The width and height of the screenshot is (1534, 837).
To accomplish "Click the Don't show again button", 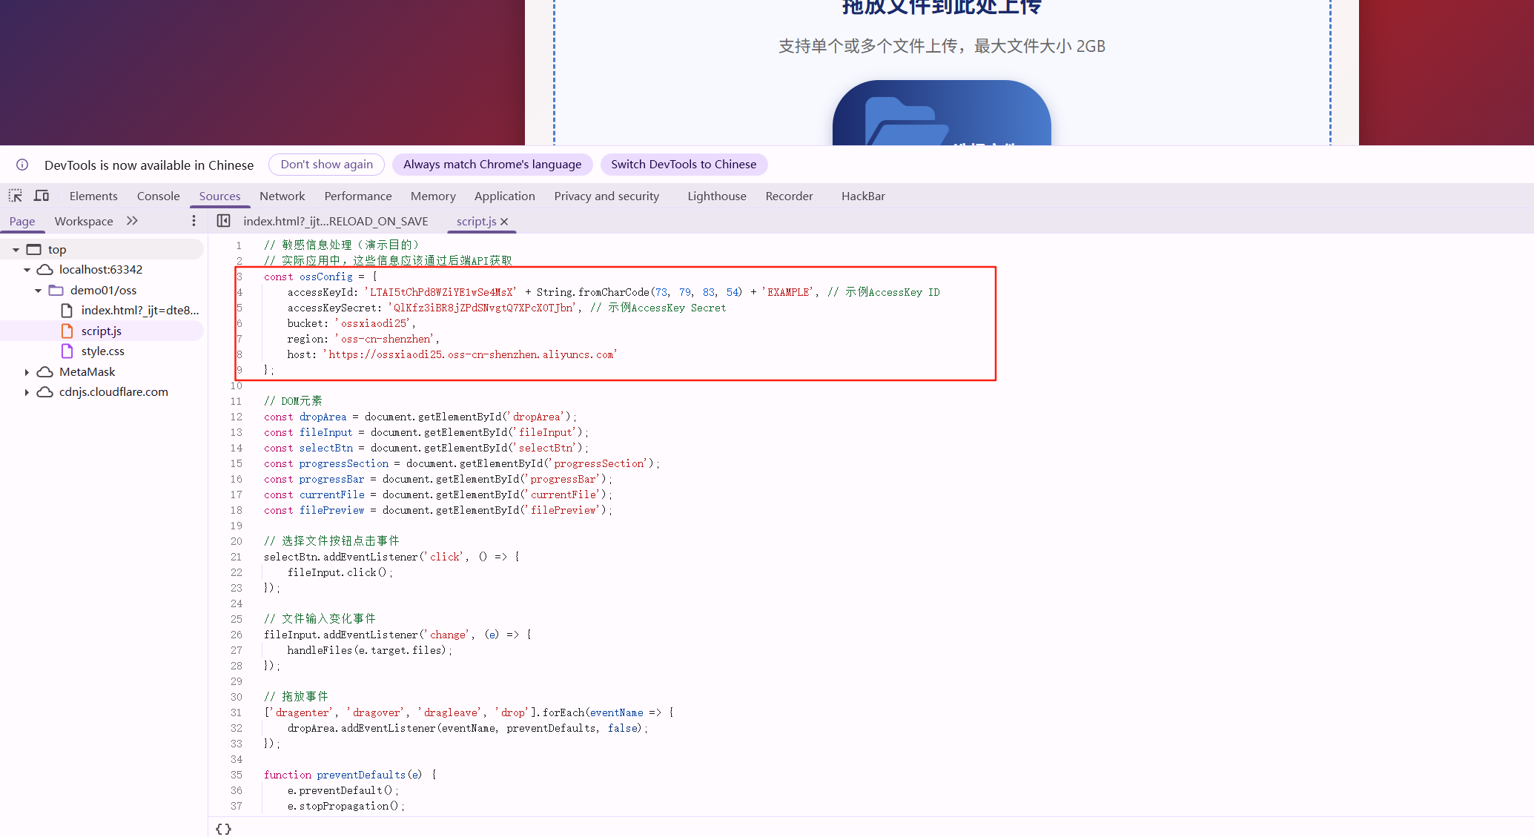I will click(326, 165).
